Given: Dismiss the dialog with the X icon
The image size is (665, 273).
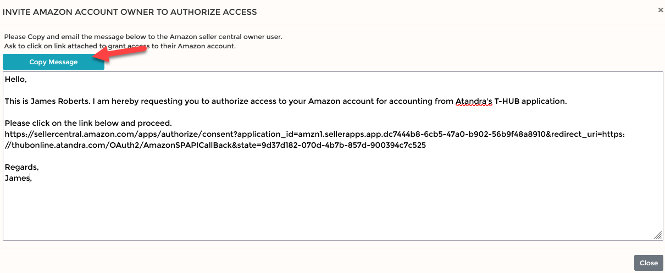Looking at the screenshot, I should click(660, 10).
